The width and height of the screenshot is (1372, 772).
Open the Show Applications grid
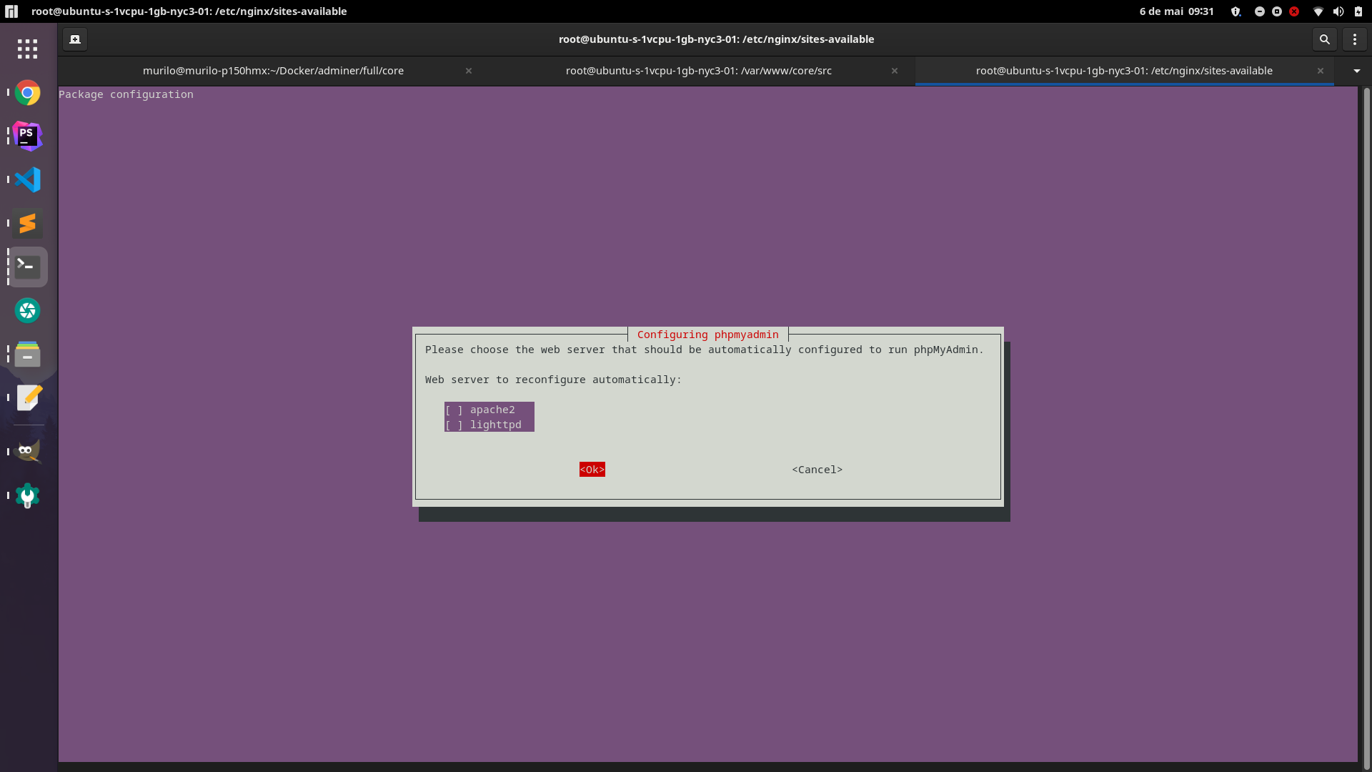pos(27,49)
